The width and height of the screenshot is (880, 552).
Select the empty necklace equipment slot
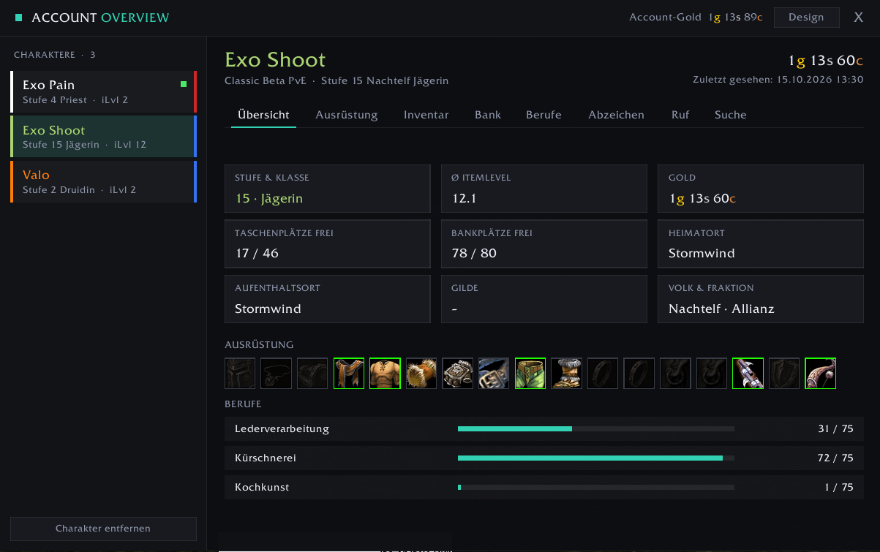tap(277, 373)
